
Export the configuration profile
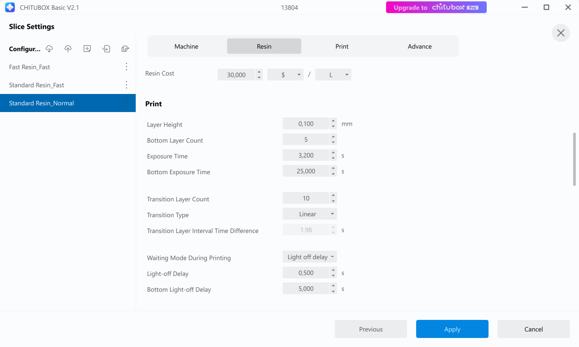click(x=125, y=49)
